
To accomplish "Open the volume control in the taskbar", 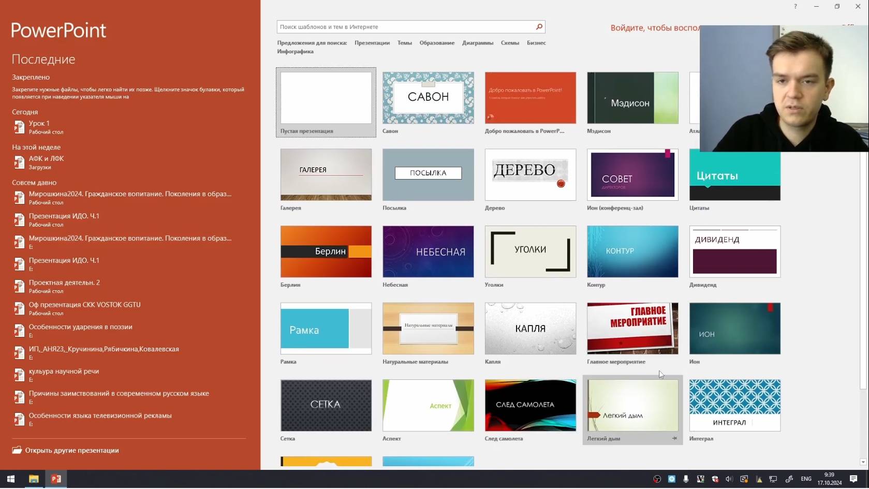I will click(x=729, y=479).
